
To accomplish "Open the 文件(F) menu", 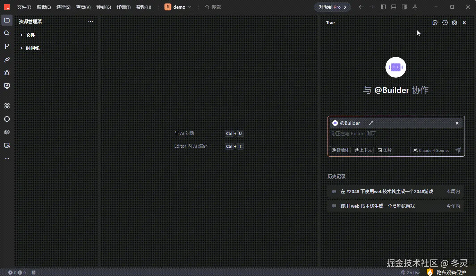I will (24, 7).
